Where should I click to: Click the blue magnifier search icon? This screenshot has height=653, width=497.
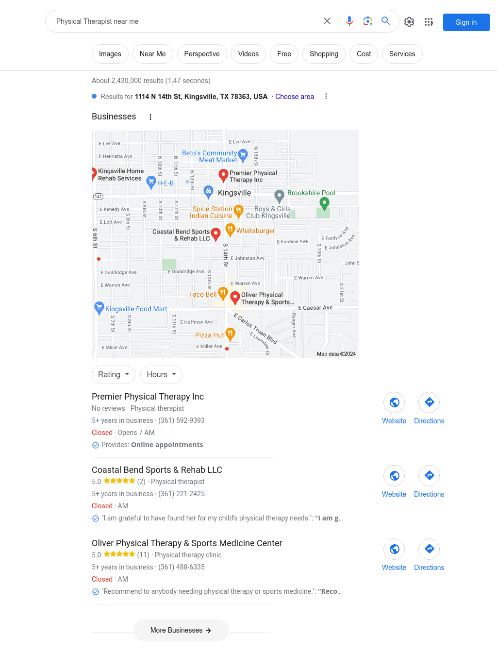click(386, 21)
